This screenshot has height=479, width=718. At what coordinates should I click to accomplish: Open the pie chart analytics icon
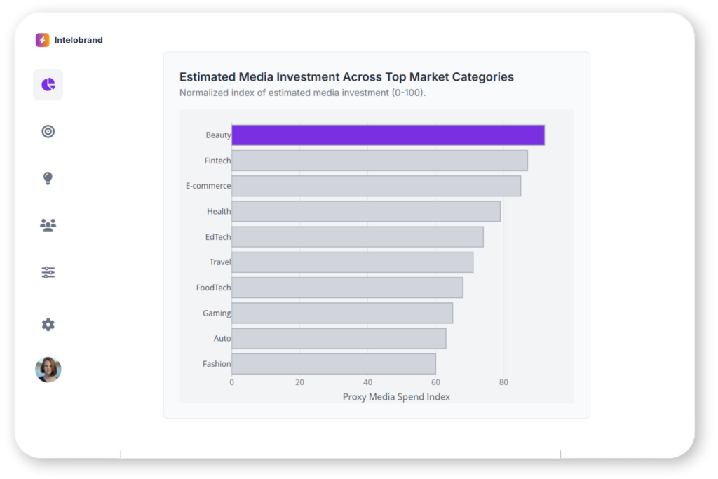48,85
